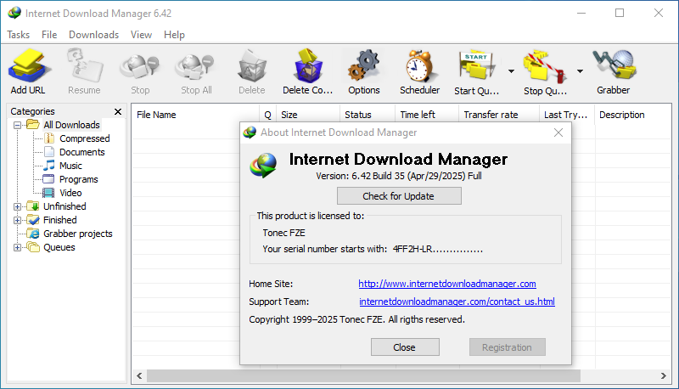Viewport: 679px width, 389px height.
Task: Select the Video category label
Action: coord(70,193)
